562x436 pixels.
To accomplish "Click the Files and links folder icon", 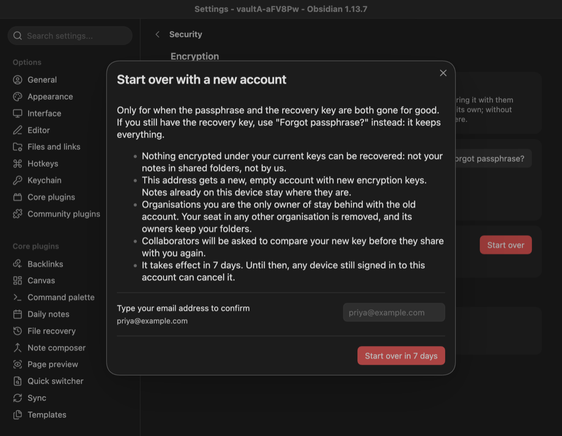I will pyautogui.click(x=18, y=147).
